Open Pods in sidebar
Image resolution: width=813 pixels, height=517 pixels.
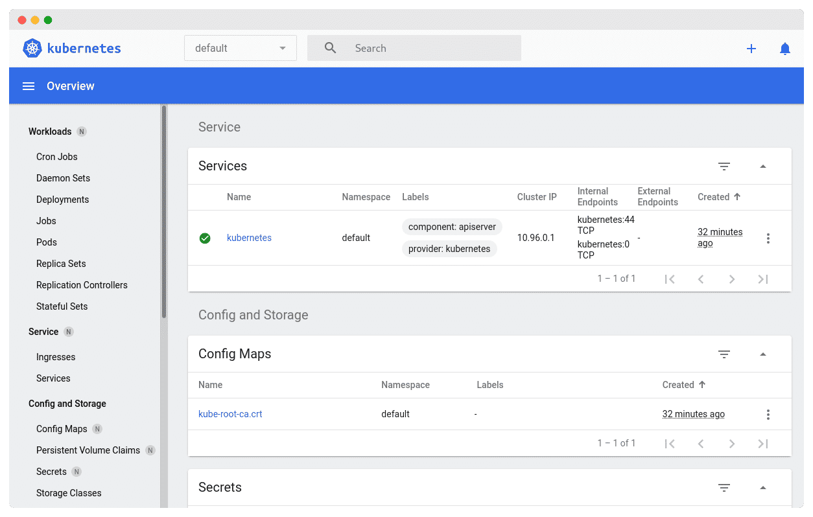click(x=47, y=242)
